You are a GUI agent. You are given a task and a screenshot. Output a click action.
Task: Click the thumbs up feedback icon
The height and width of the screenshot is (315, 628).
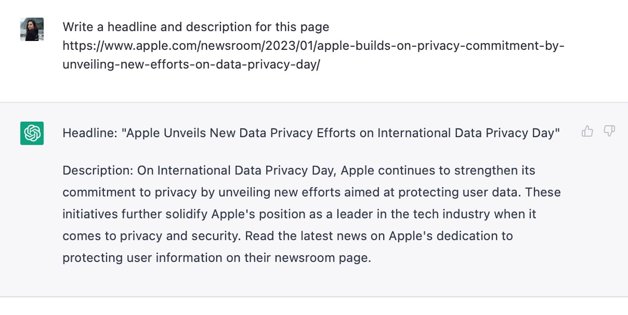coord(587,131)
